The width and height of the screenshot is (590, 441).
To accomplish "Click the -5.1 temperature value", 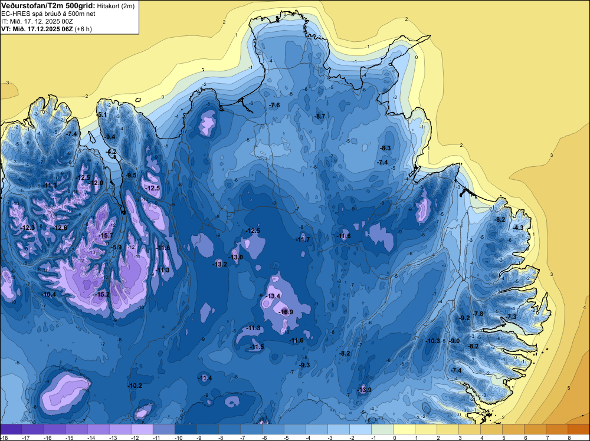I will 102,114.
